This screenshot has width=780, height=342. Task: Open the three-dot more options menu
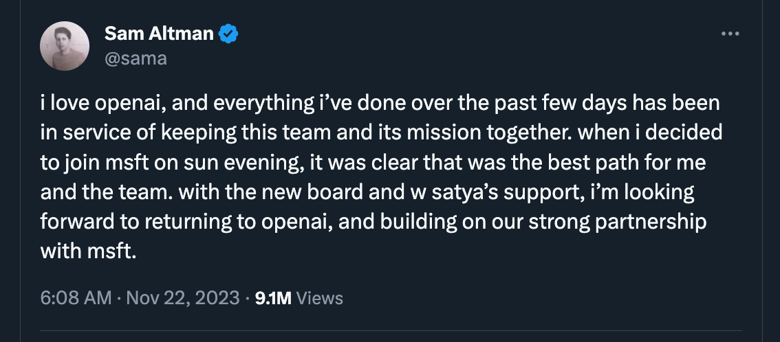[x=730, y=33]
